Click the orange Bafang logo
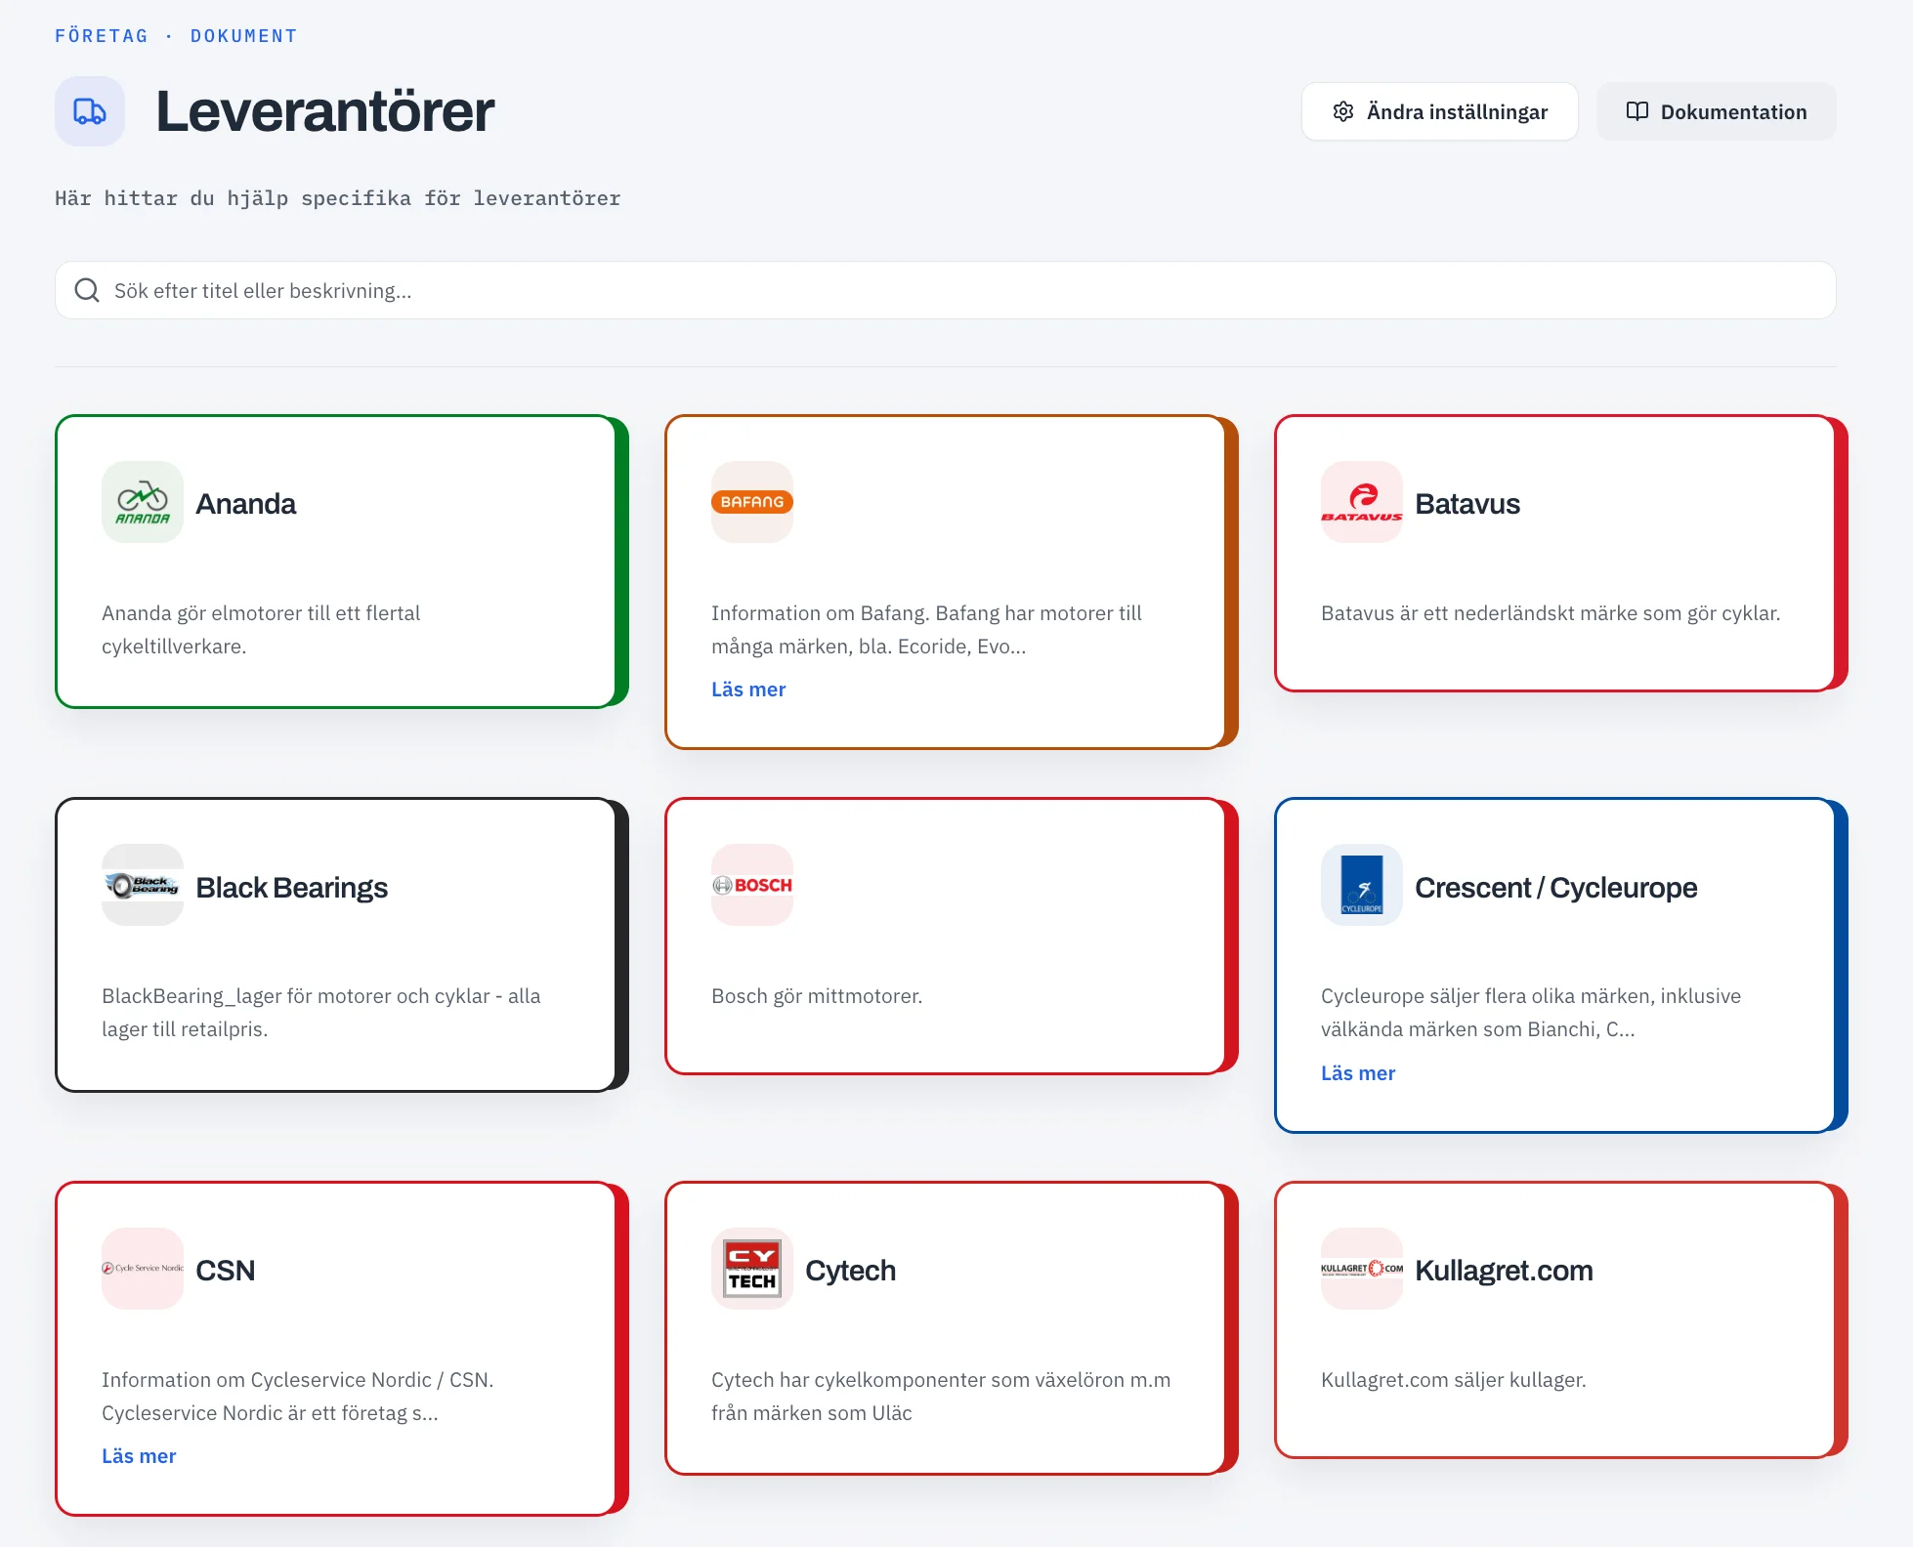Screen dimensions: 1913x1547 point(752,502)
